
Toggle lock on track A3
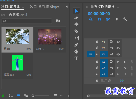pos(97,74)
